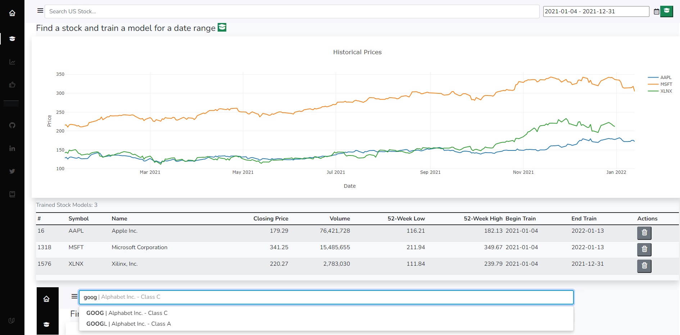Click the 52-Week Low column header
This screenshot has height=335, width=680.
[406, 219]
